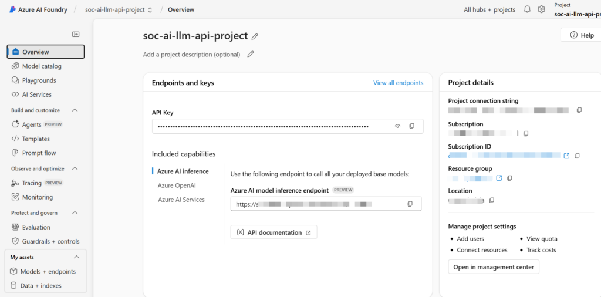Reveal the hidden API Key
The height and width of the screenshot is (297, 601).
397,126
